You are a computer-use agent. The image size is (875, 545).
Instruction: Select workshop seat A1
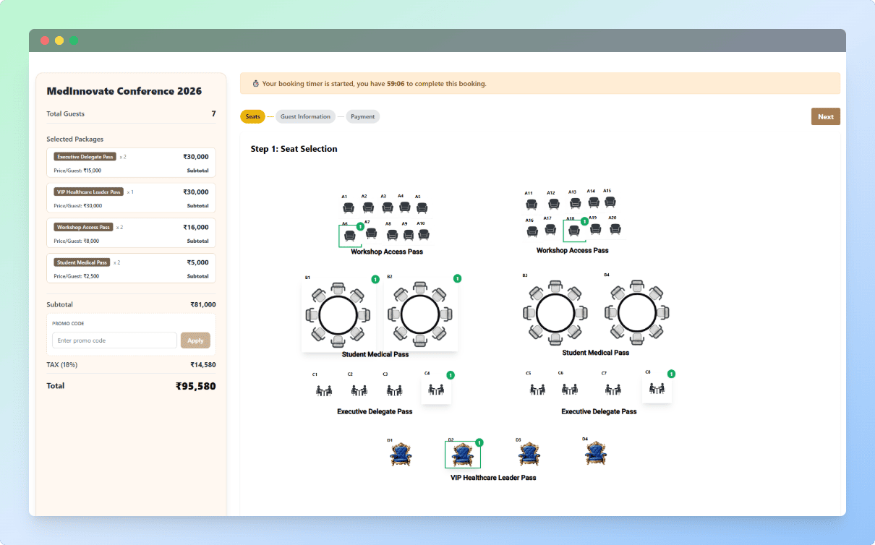coord(349,207)
